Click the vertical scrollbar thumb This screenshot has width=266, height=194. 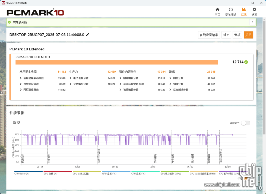[x=264, y=78]
